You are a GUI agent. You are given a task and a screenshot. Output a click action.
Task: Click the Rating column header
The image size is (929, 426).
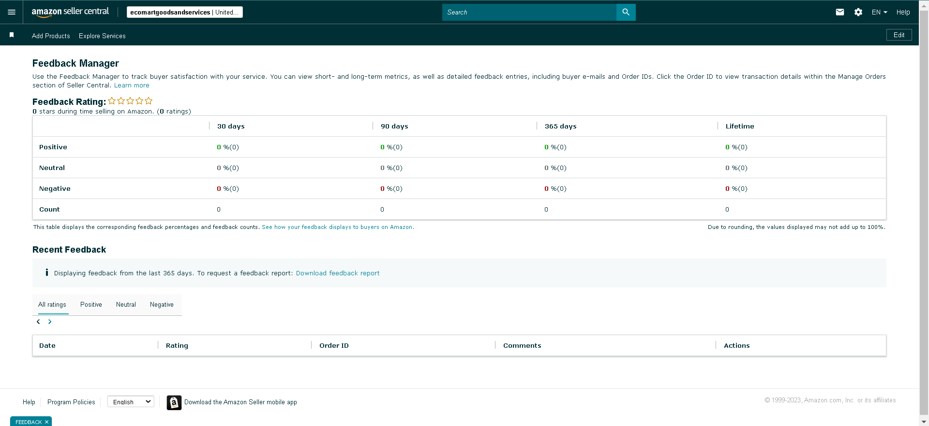(x=177, y=345)
